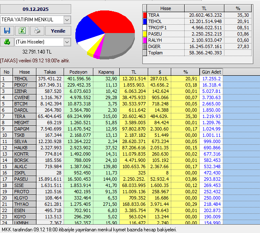
Task: Sort by the Pozisyon column header
Action: coord(78,72)
